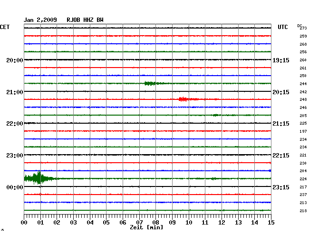This screenshot has width=309, height=235.
Task: Click the '04' minute tick label
Action: point(90,222)
